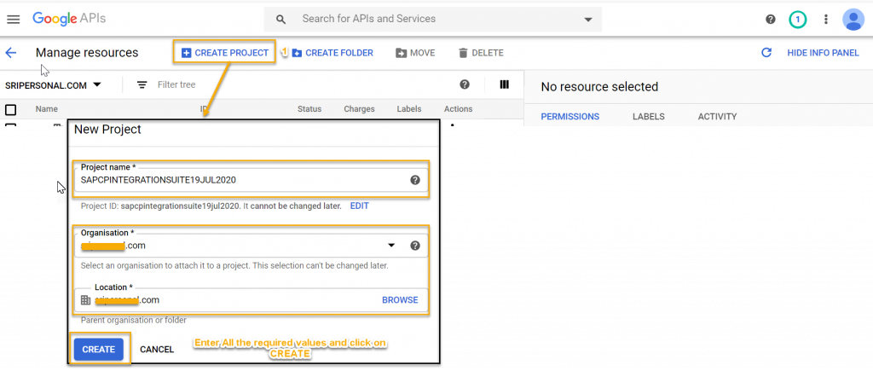This screenshot has height=371, width=873.
Task: Click the Status column header
Action: tap(309, 109)
